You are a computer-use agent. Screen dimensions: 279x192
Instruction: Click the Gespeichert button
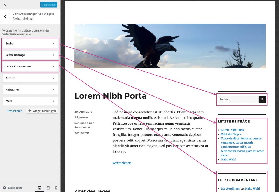tap(49, 4)
